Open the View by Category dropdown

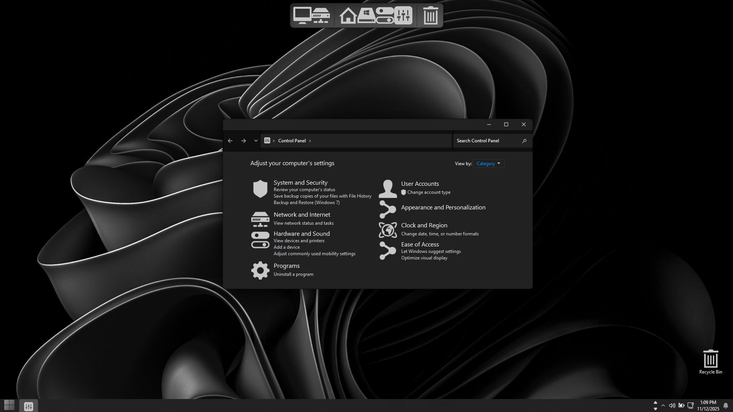(488, 164)
